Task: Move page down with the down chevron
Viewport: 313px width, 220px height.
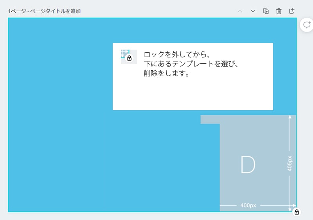Action: [253, 11]
